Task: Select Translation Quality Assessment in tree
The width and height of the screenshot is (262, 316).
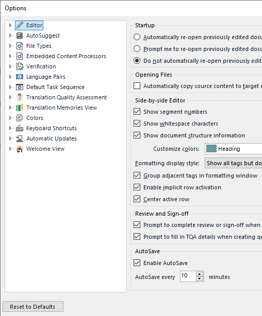Action: click(x=67, y=97)
